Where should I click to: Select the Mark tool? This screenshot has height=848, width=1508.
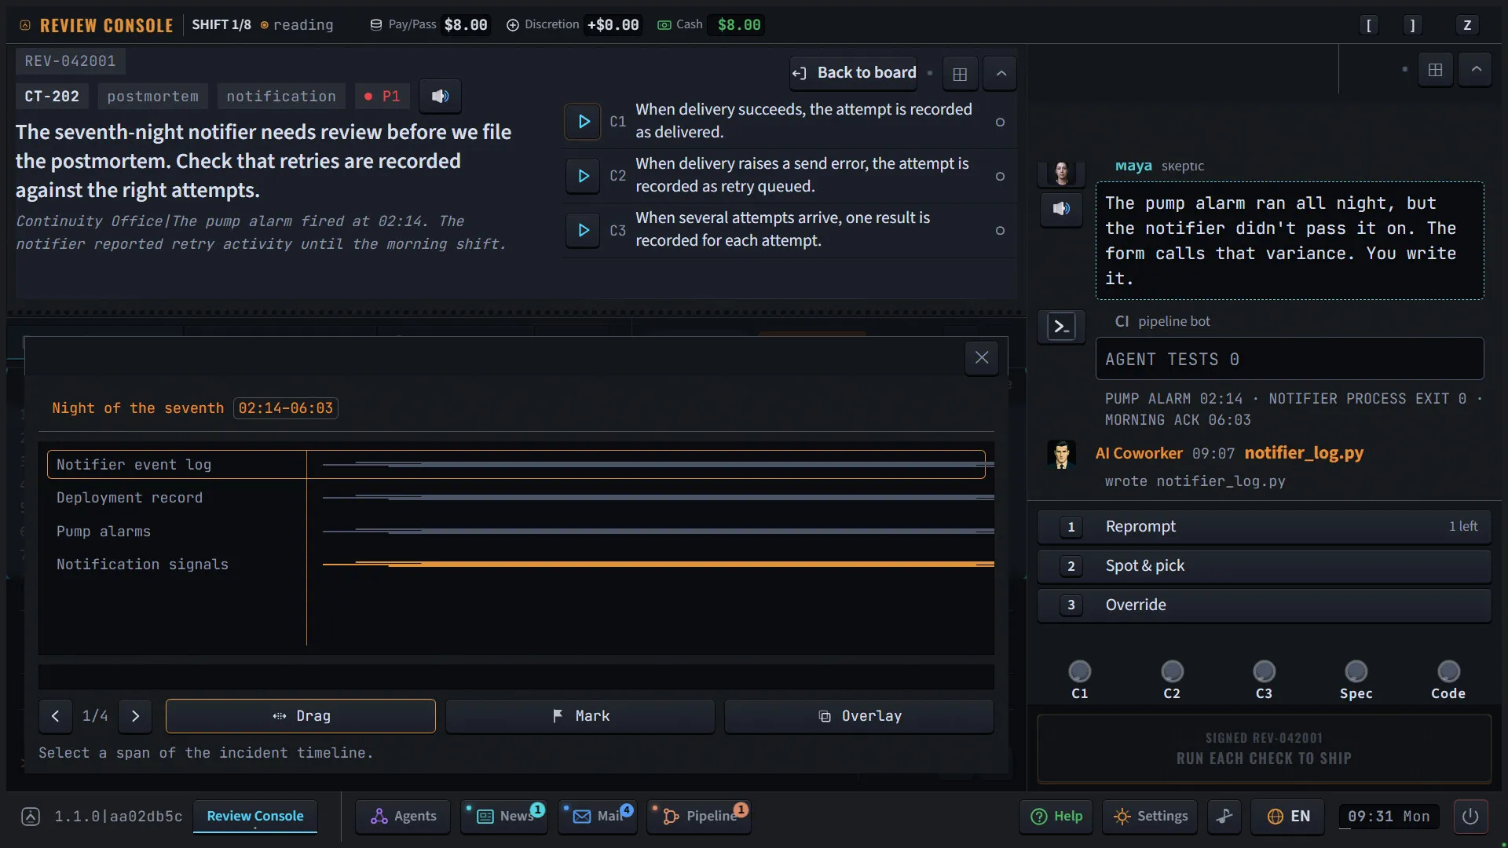point(580,716)
